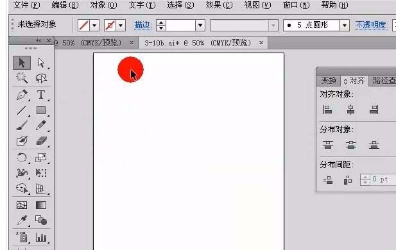Select the Warp tool
This screenshot has height=250, width=396.
pos(22,173)
